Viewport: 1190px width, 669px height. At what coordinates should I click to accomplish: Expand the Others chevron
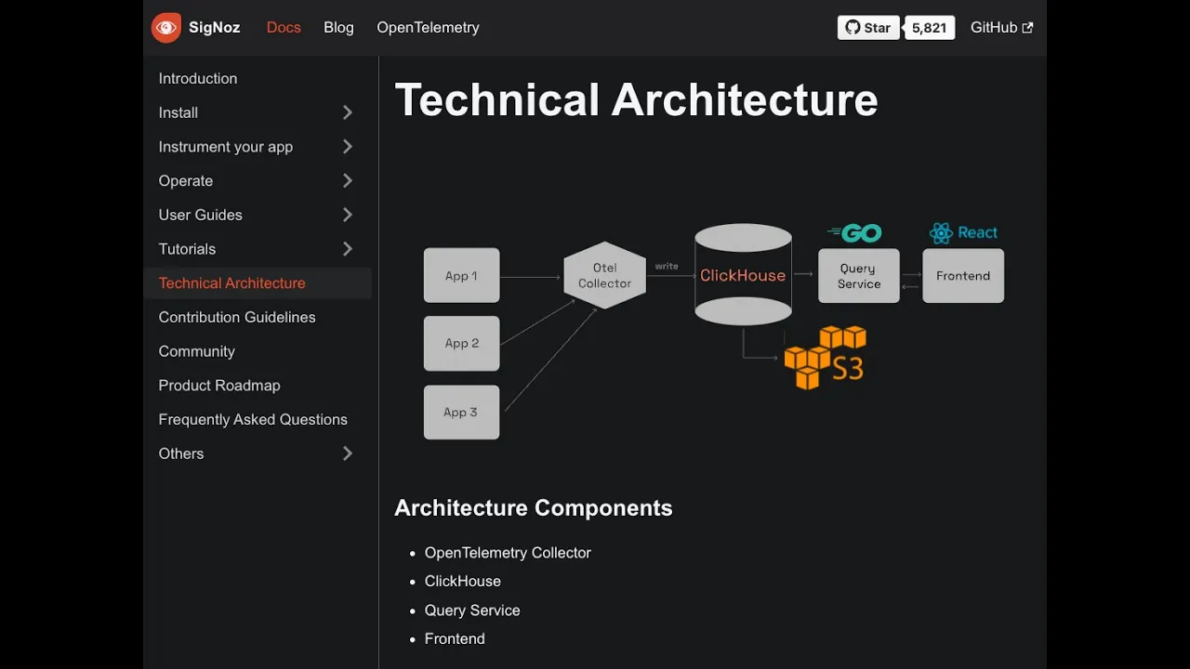pos(348,453)
